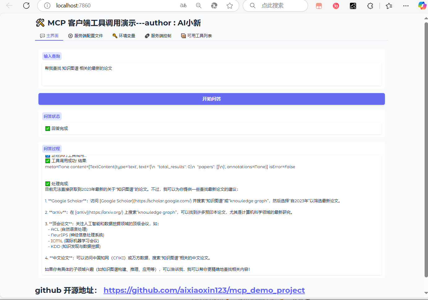Open the 服务端配置文件 tab
428x300 pixels.
click(86, 36)
